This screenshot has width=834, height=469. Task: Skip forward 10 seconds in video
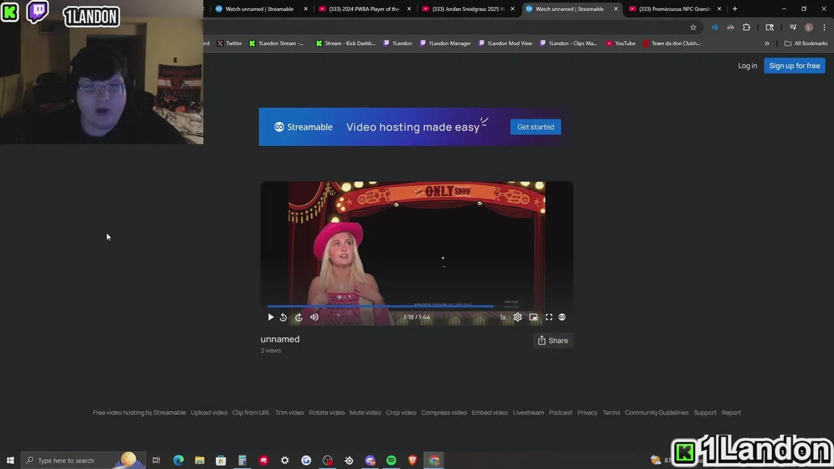tap(298, 317)
